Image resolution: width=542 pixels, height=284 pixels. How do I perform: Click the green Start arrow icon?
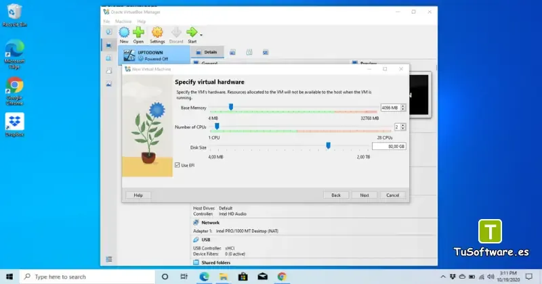click(x=192, y=32)
